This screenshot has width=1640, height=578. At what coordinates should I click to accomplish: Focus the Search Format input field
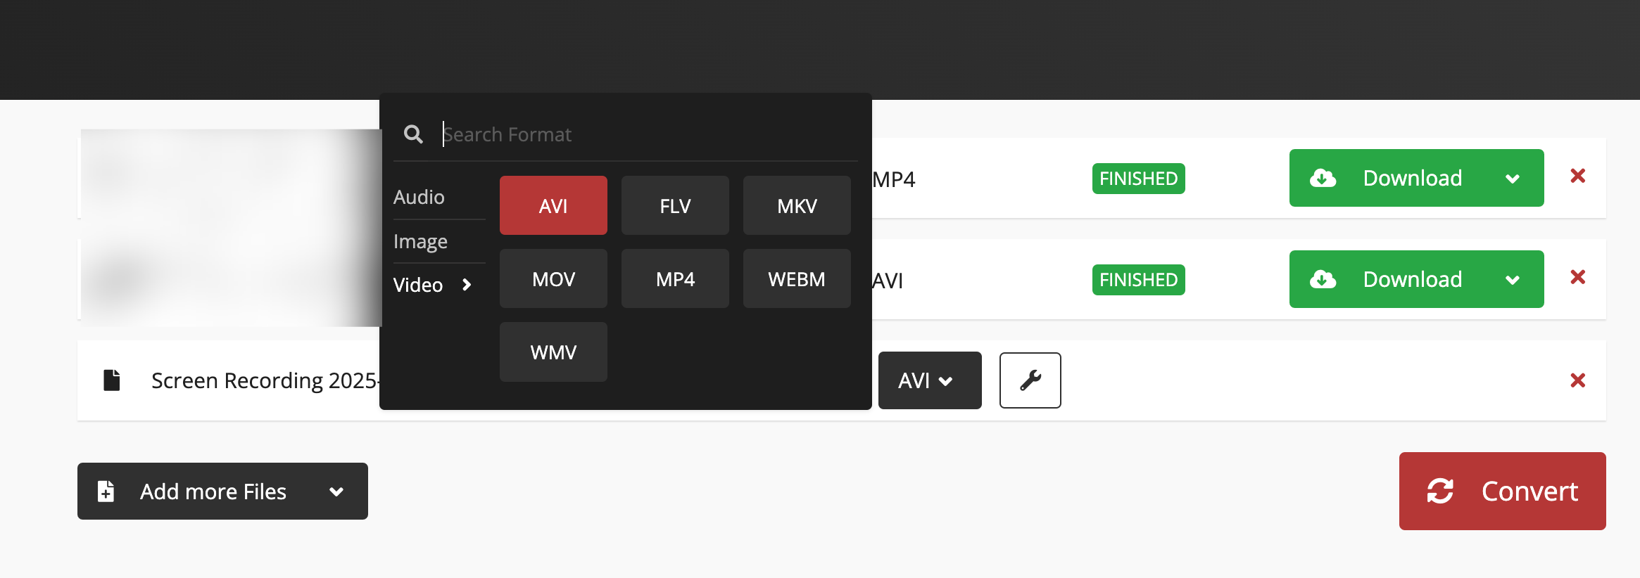click(x=648, y=134)
